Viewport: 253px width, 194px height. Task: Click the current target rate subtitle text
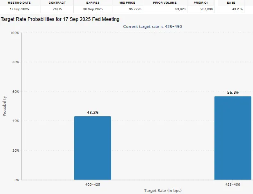(152, 26)
